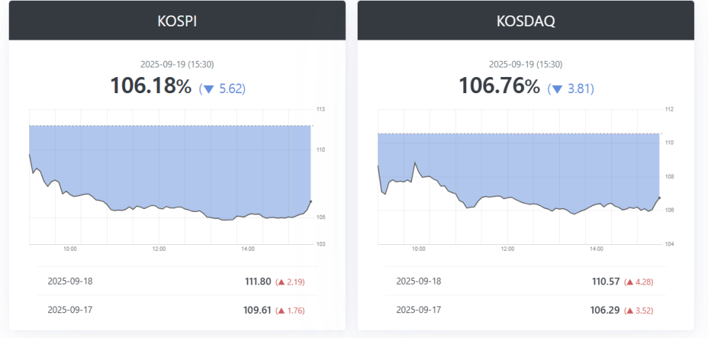
Task: Click the KOSPI 106.18% headline value
Action: [x=151, y=86]
